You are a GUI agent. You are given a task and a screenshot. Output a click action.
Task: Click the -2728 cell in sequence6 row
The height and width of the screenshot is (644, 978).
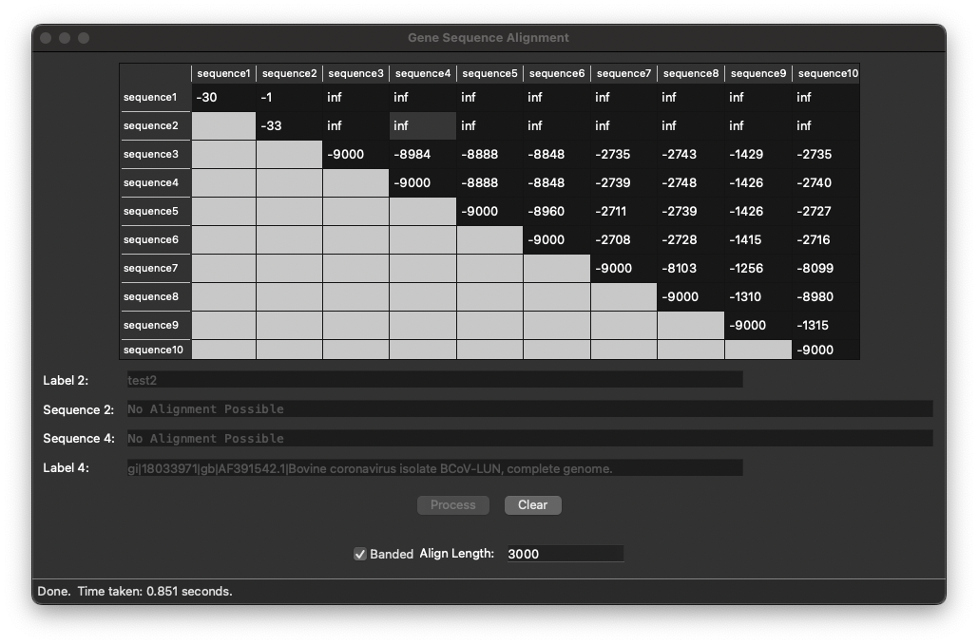click(x=691, y=240)
